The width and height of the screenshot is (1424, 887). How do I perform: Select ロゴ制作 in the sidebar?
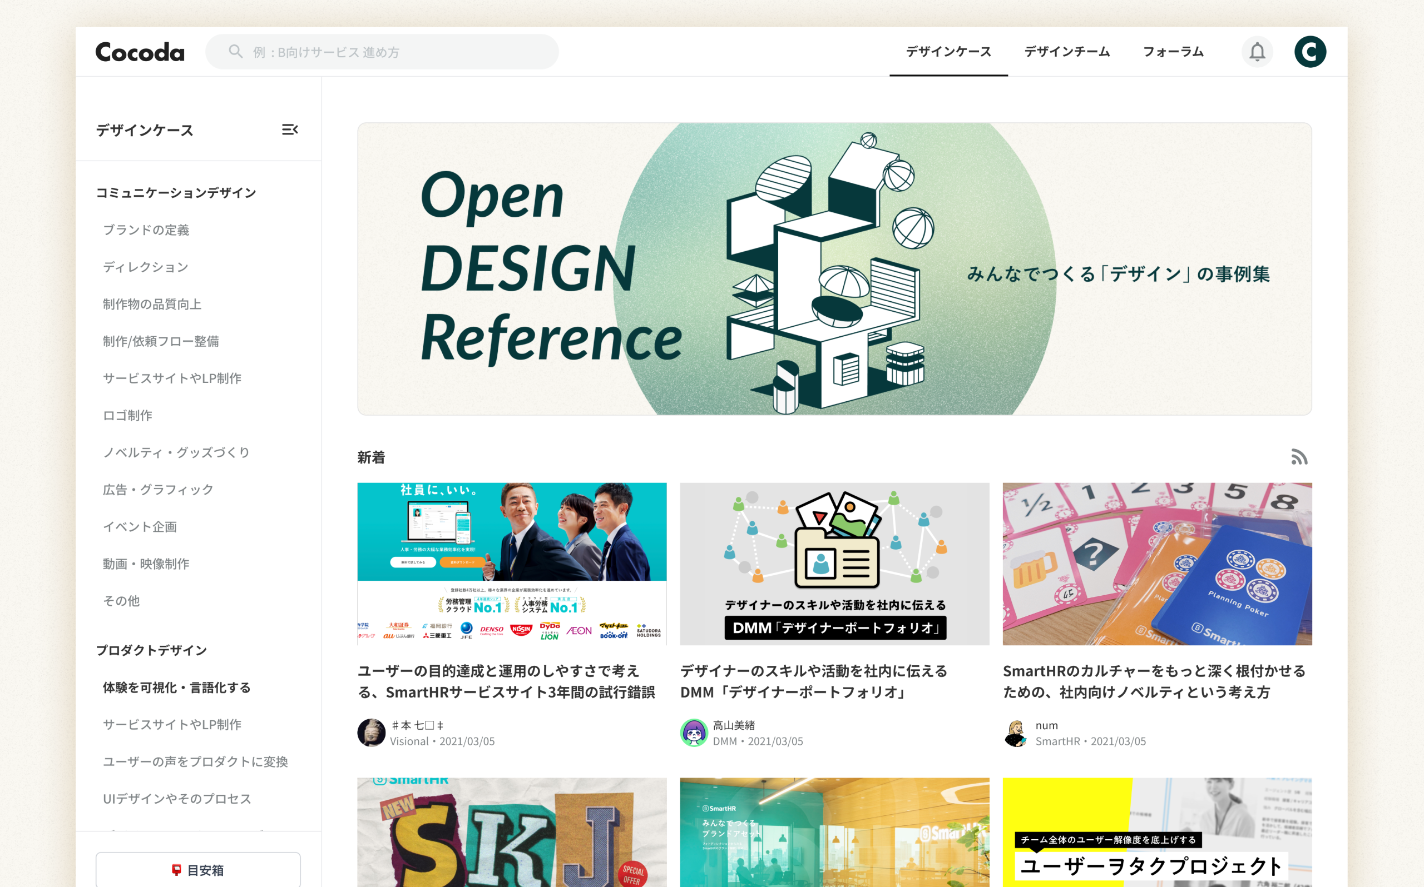click(x=127, y=415)
